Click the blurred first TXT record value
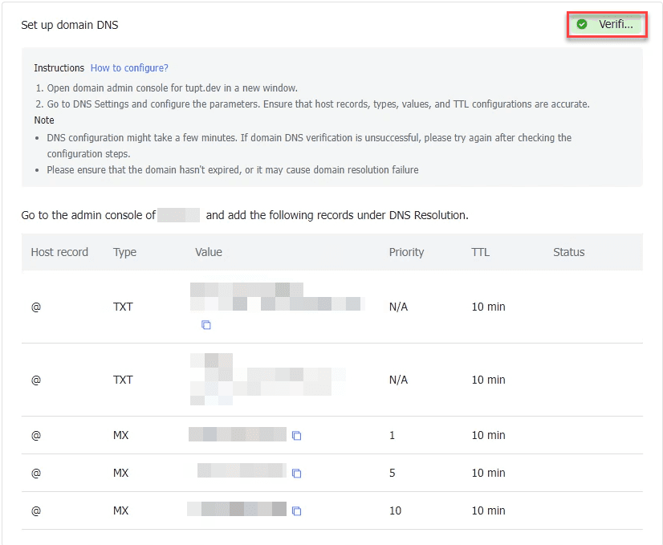This screenshot has height=545, width=663. 278,297
